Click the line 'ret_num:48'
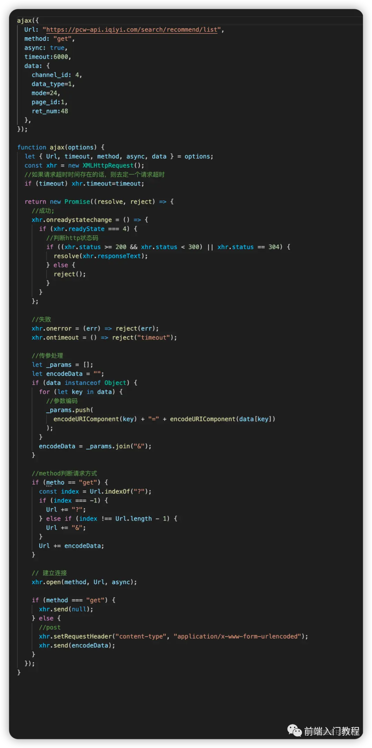The image size is (372, 748). [50, 111]
